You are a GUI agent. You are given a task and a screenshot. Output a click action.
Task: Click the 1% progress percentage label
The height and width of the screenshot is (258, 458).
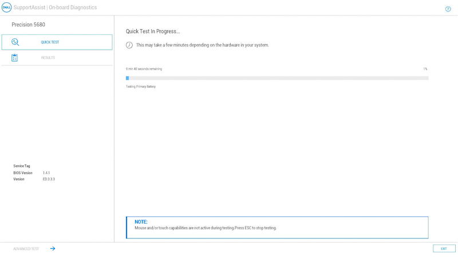(425, 69)
